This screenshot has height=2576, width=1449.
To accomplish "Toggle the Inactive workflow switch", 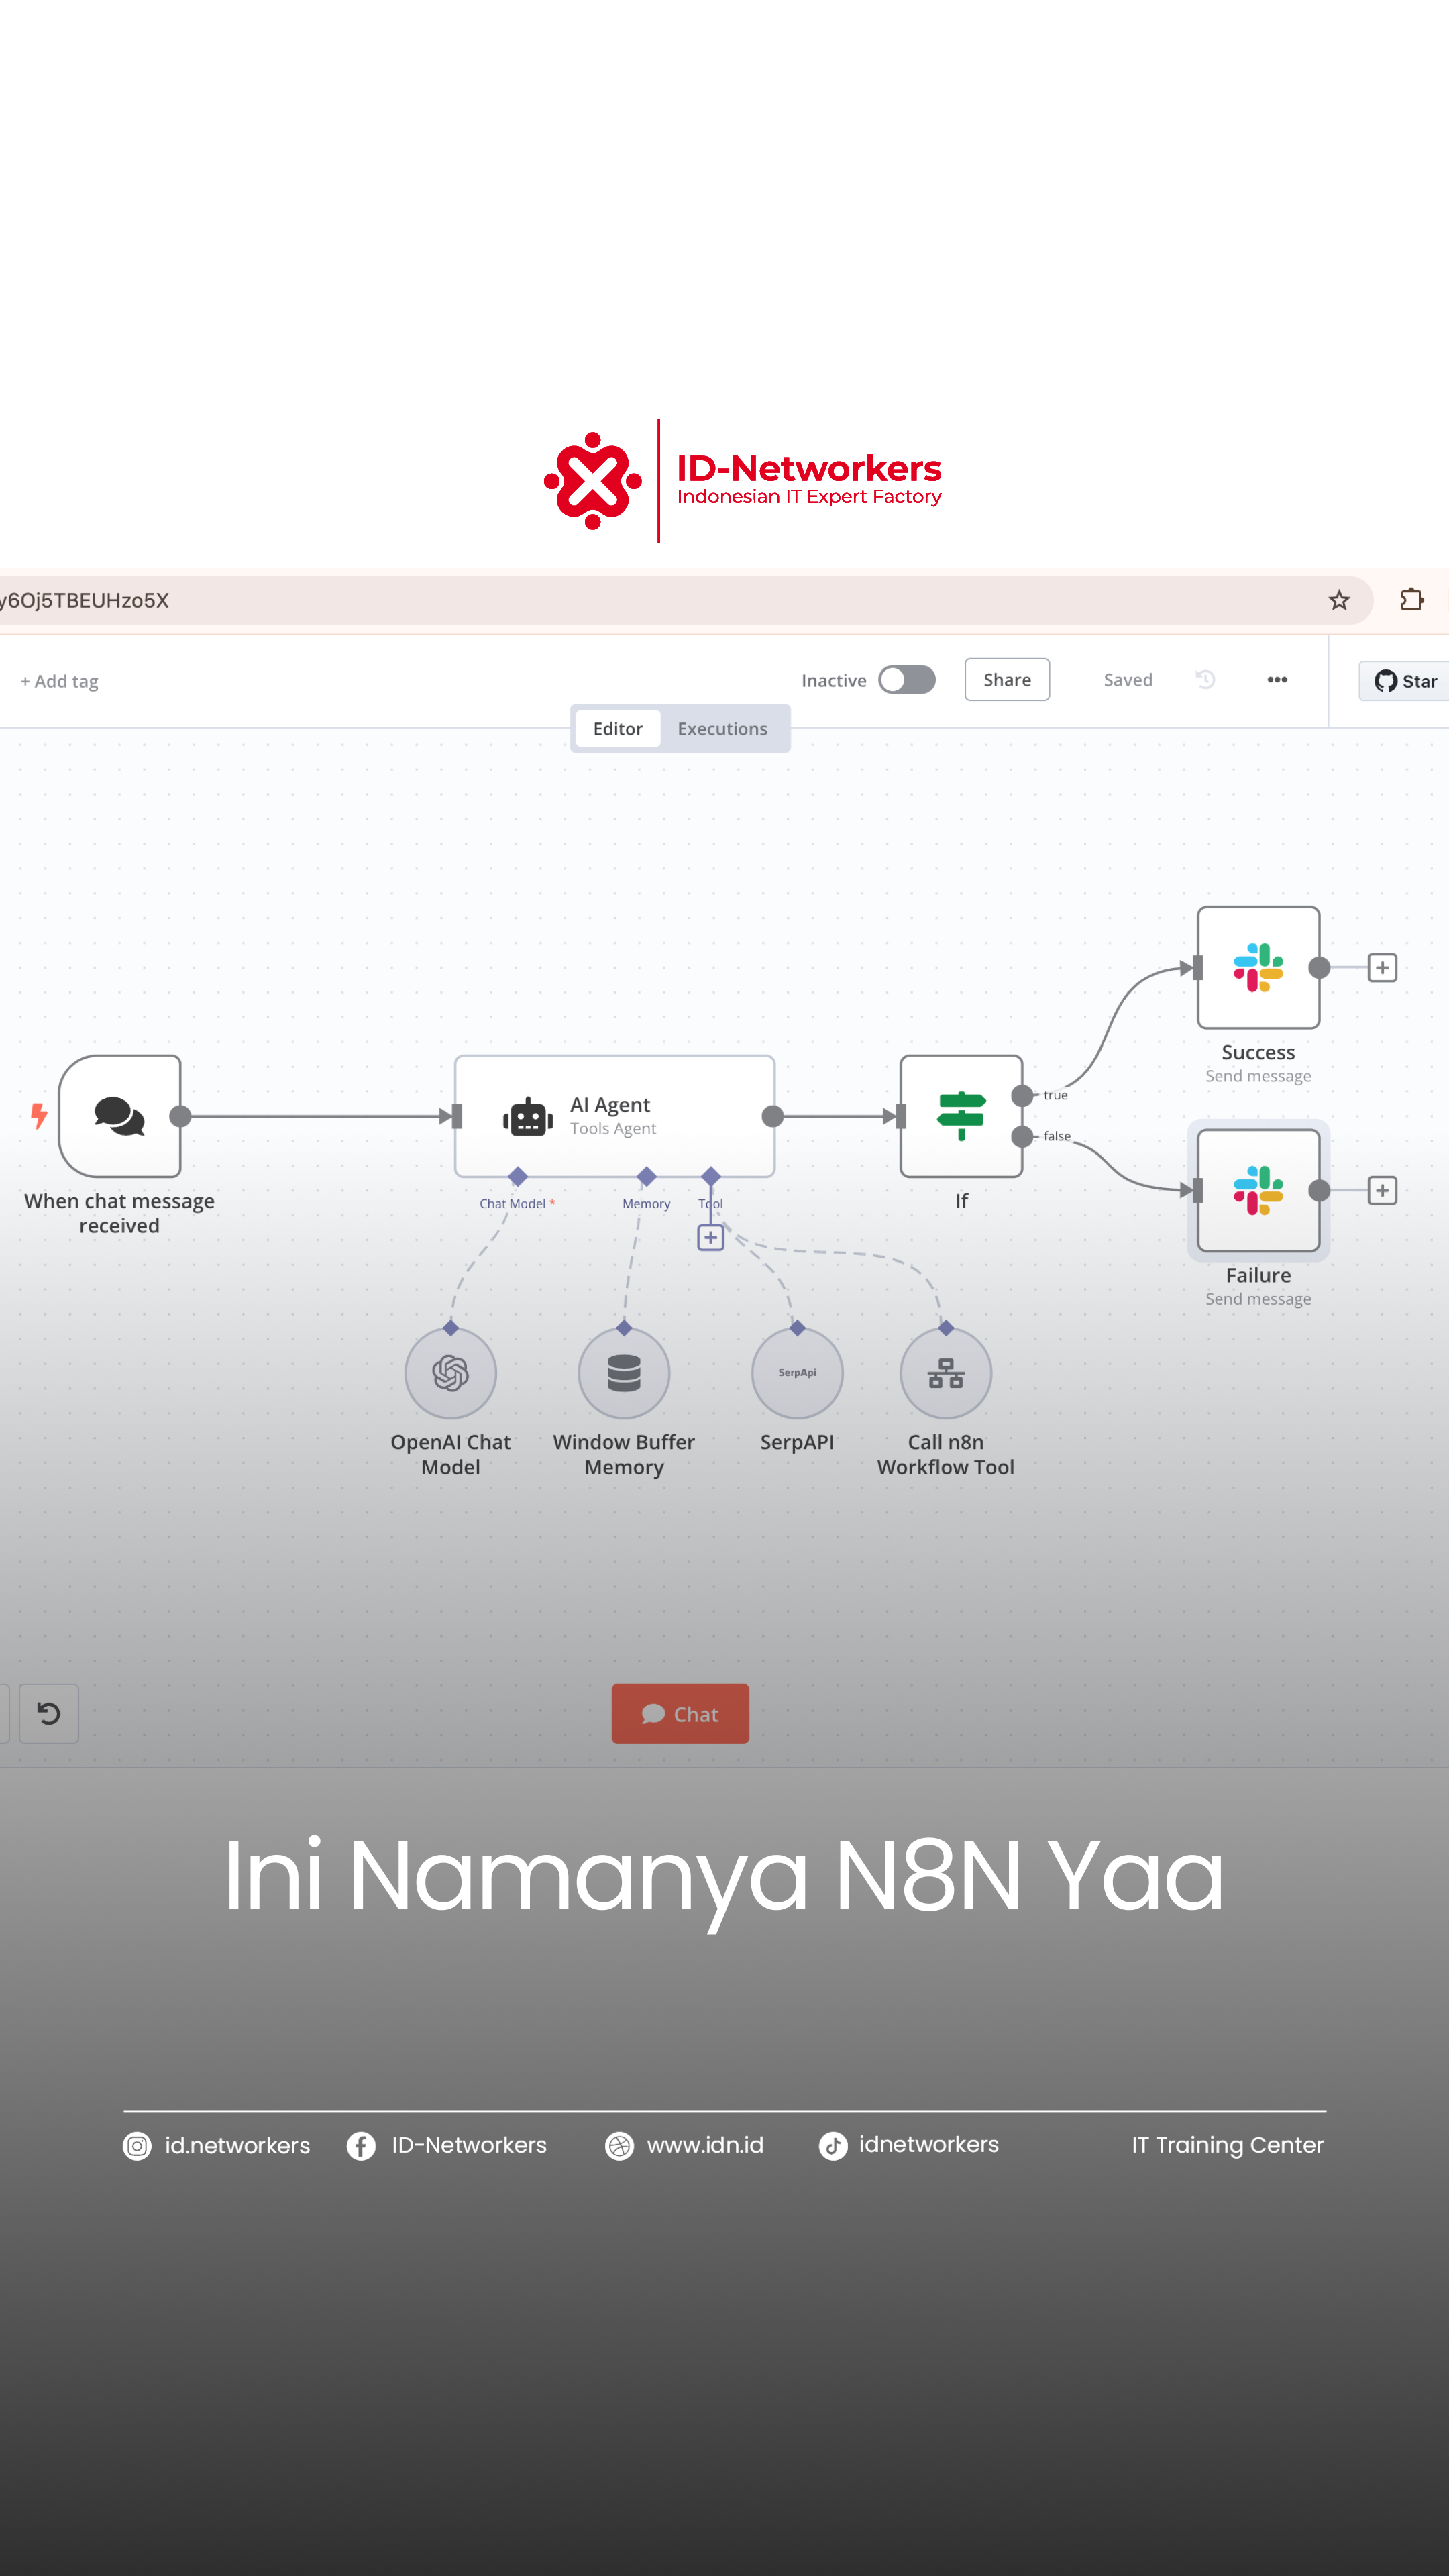I will (907, 680).
